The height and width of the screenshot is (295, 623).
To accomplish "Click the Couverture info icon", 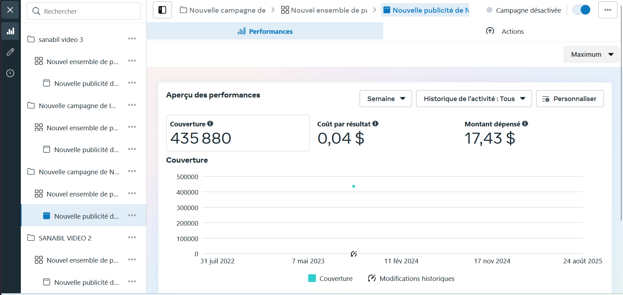I will (x=210, y=124).
